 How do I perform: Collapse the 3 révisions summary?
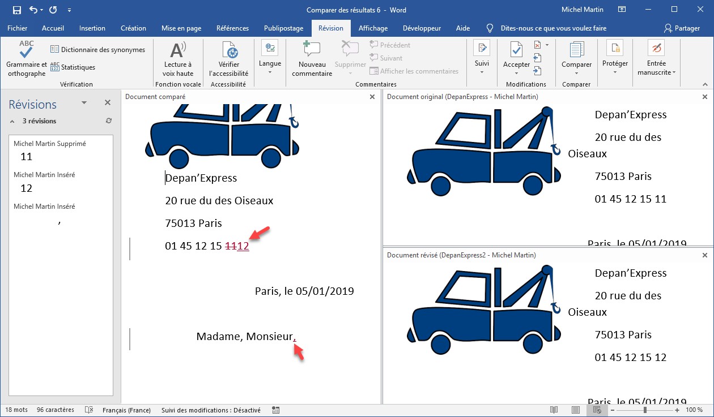tap(12, 121)
